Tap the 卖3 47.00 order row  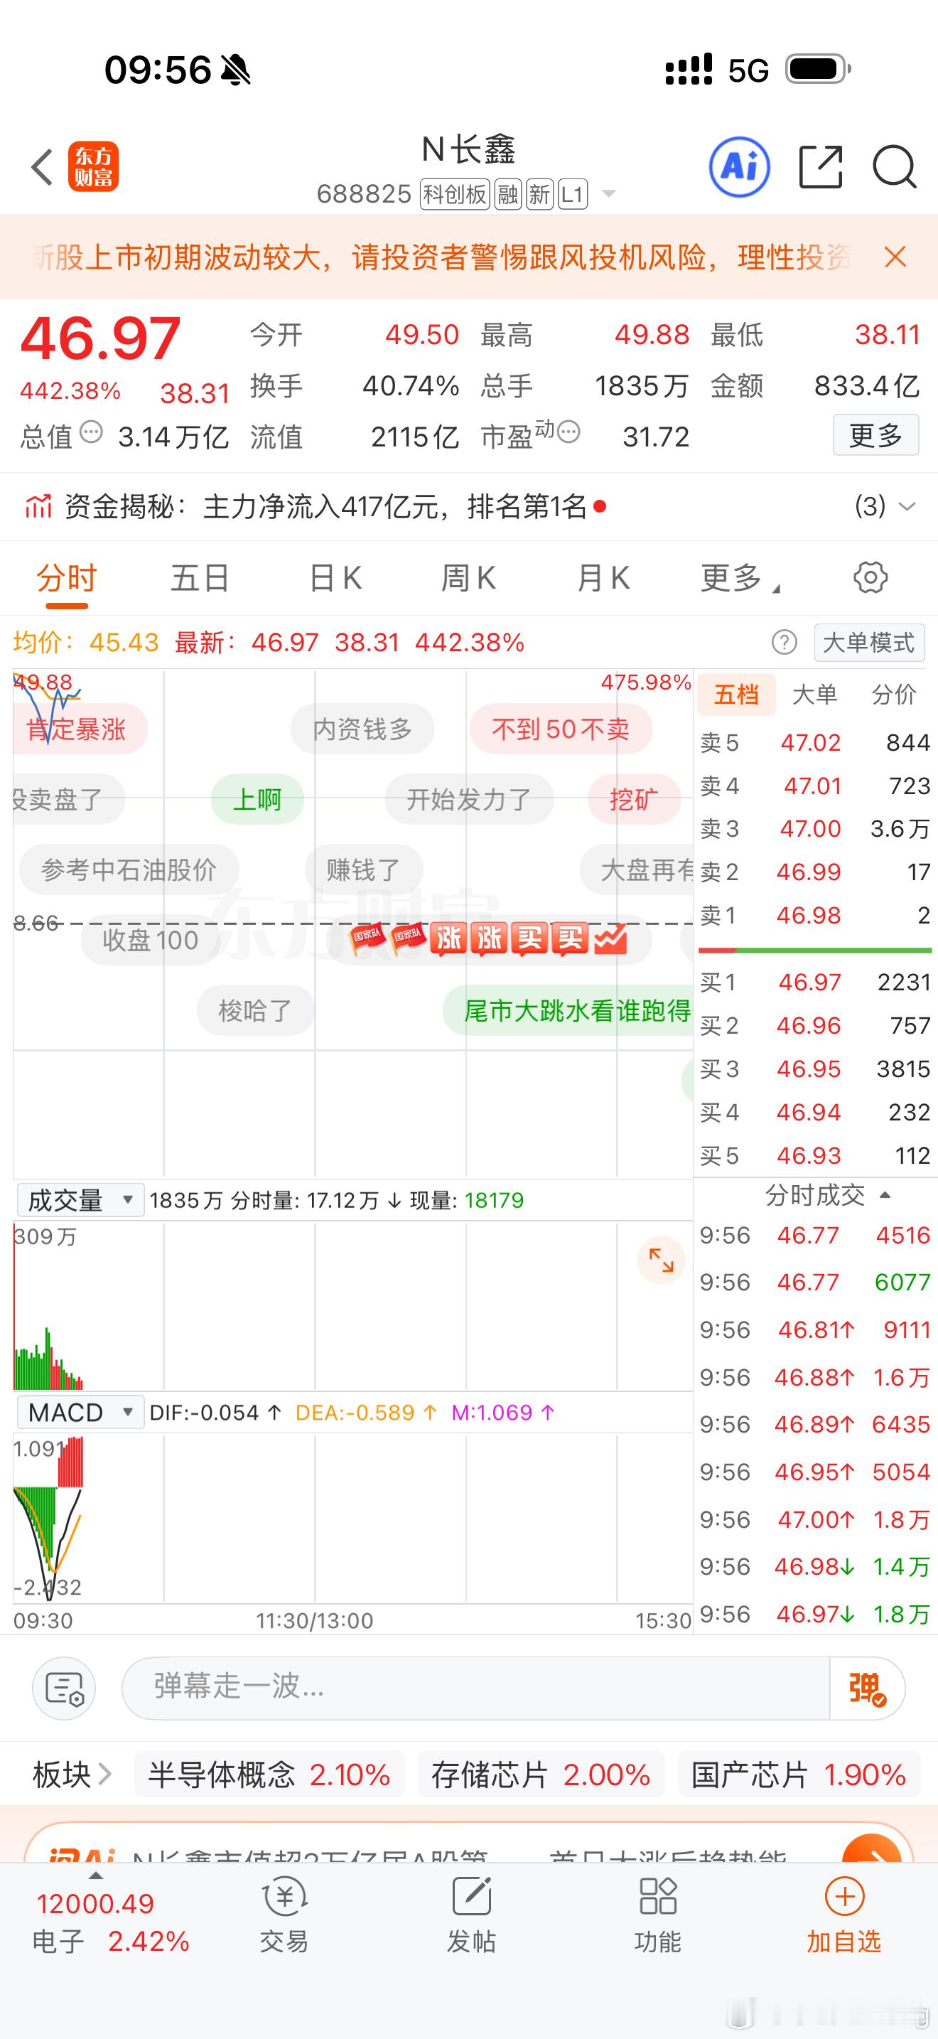(x=814, y=829)
